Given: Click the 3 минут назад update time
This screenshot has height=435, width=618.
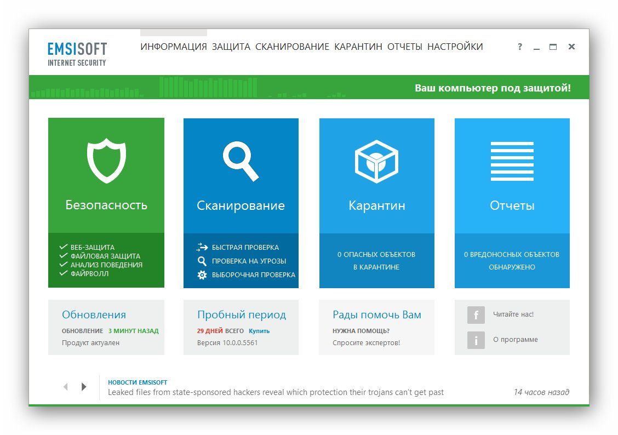Looking at the screenshot, I should (x=134, y=331).
